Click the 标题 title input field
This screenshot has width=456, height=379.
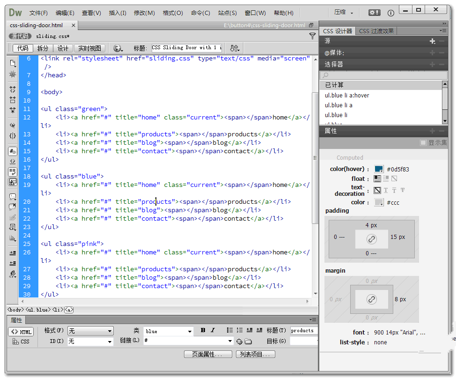point(187,48)
